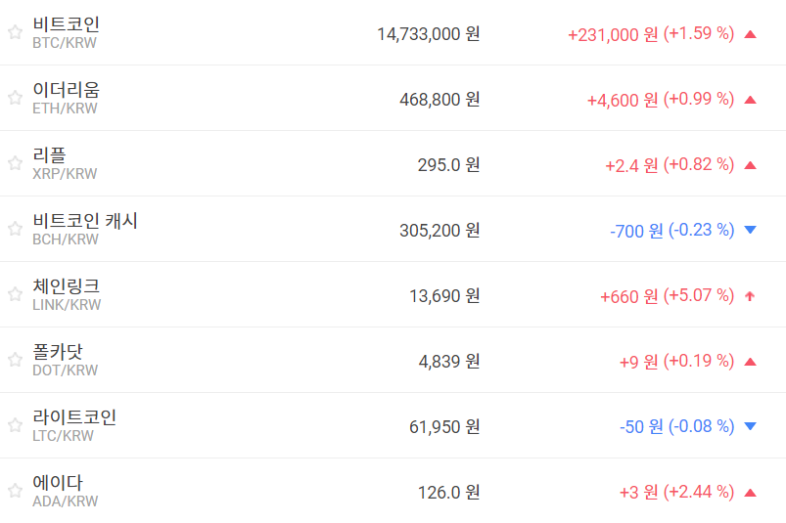Click Bitcoin's red up-triangle indicator
Screen dimensions: 786x523
click(x=751, y=34)
